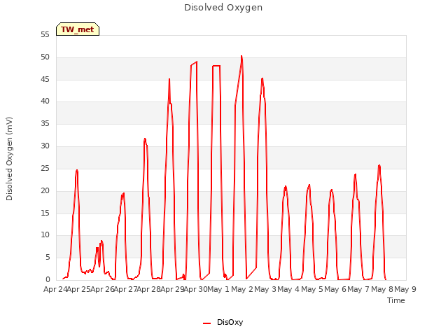Click the y-axis tick 20
This screenshot has height=336, width=448.
45,190
